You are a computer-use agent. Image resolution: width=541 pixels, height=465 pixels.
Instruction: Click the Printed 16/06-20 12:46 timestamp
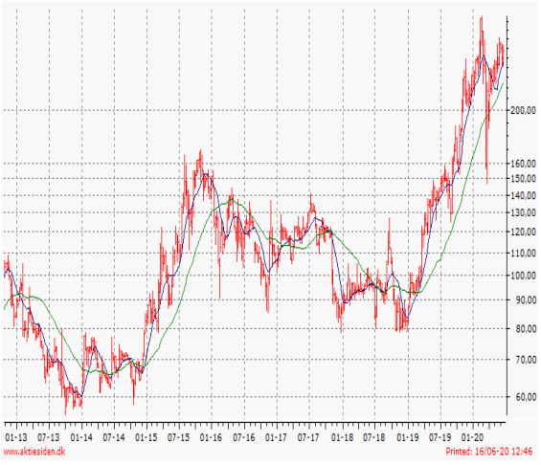click(489, 452)
